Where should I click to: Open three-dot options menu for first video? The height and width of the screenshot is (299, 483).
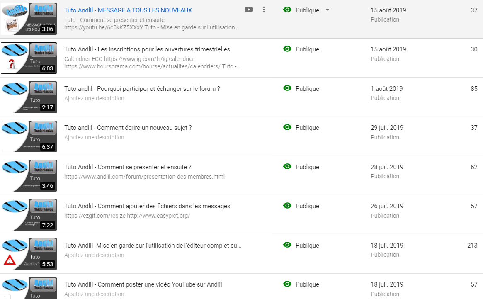tap(264, 10)
